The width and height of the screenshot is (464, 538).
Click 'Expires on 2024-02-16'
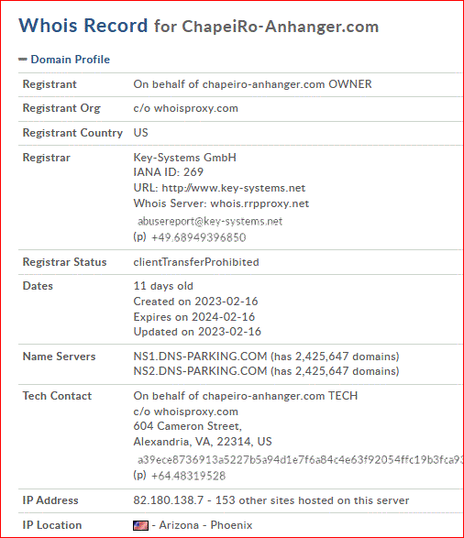[x=194, y=317]
